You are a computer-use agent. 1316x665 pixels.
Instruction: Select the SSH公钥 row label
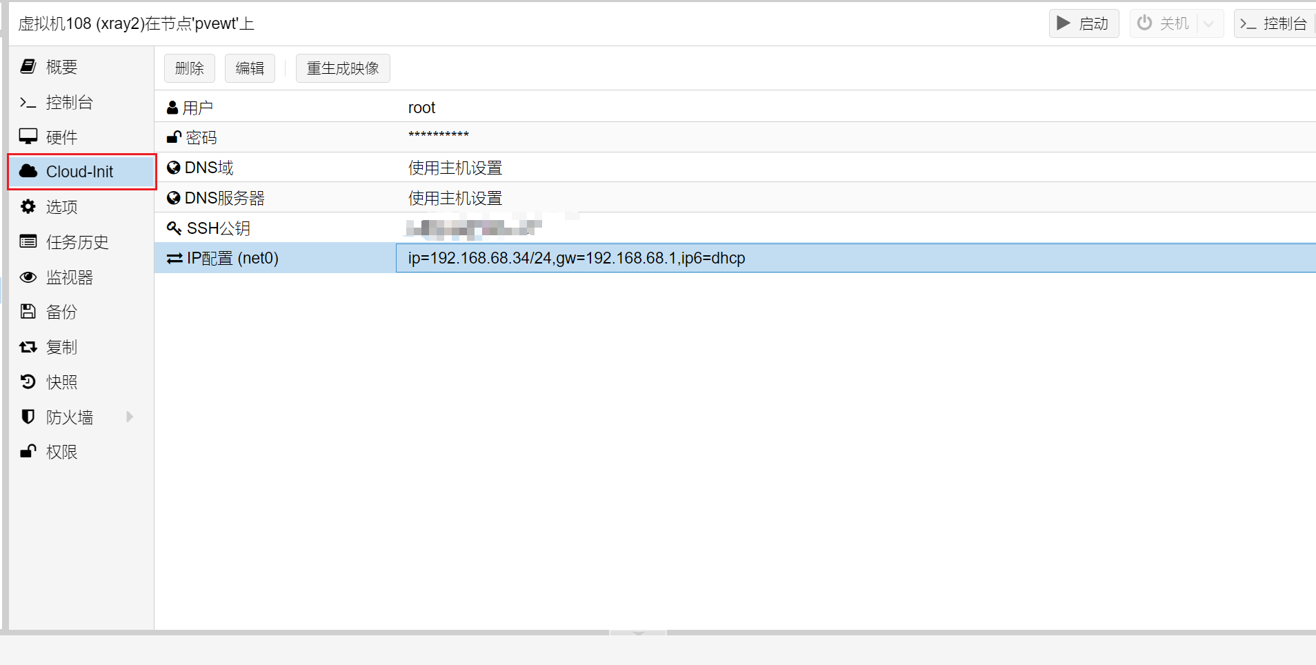[x=219, y=228]
